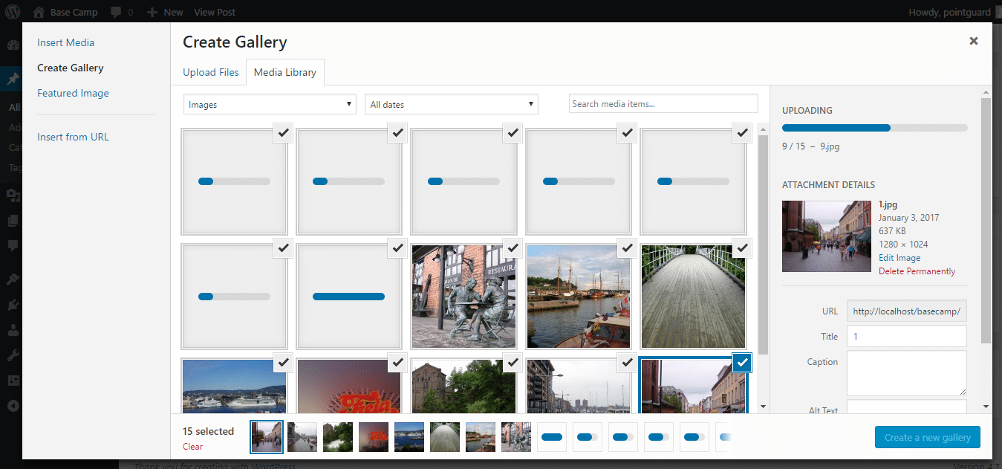Image resolution: width=1002 pixels, height=469 pixels.
Task: Click the URL field in attachment details
Action: 907,311
